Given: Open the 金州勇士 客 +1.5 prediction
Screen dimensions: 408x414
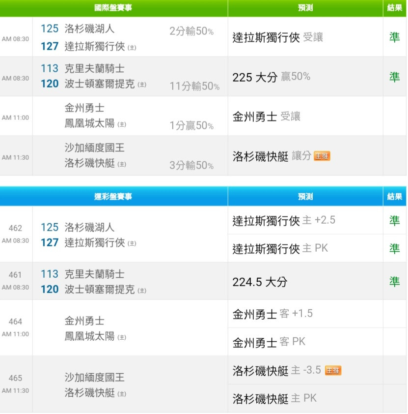Looking at the screenshot, I should (272, 314).
